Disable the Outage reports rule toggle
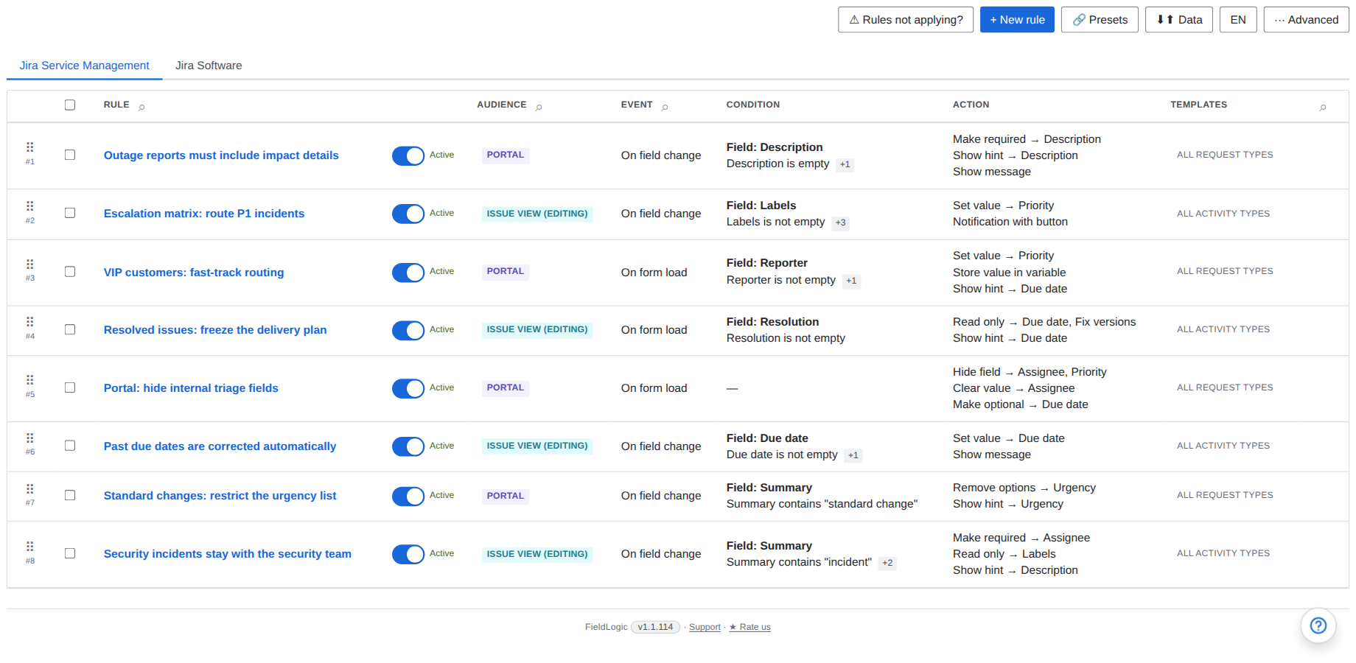 (x=408, y=155)
